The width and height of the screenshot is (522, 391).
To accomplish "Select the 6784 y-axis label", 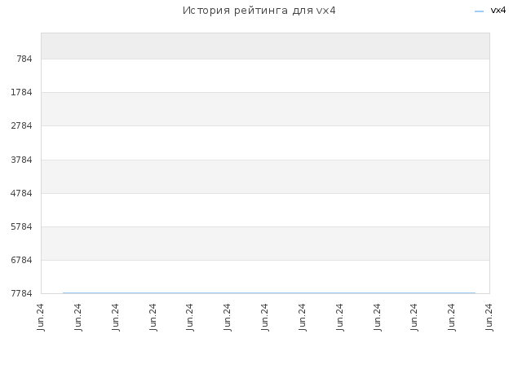I will tap(21, 260).
